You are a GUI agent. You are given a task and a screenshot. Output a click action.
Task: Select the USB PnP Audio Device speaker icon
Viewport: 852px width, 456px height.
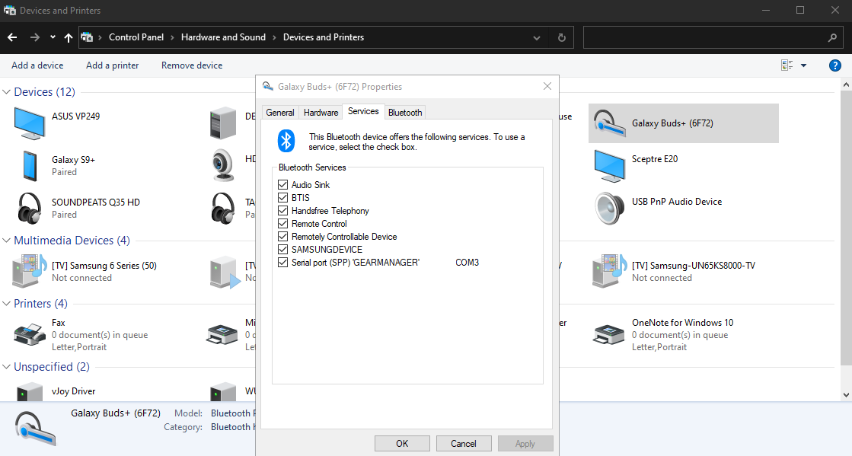610,208
